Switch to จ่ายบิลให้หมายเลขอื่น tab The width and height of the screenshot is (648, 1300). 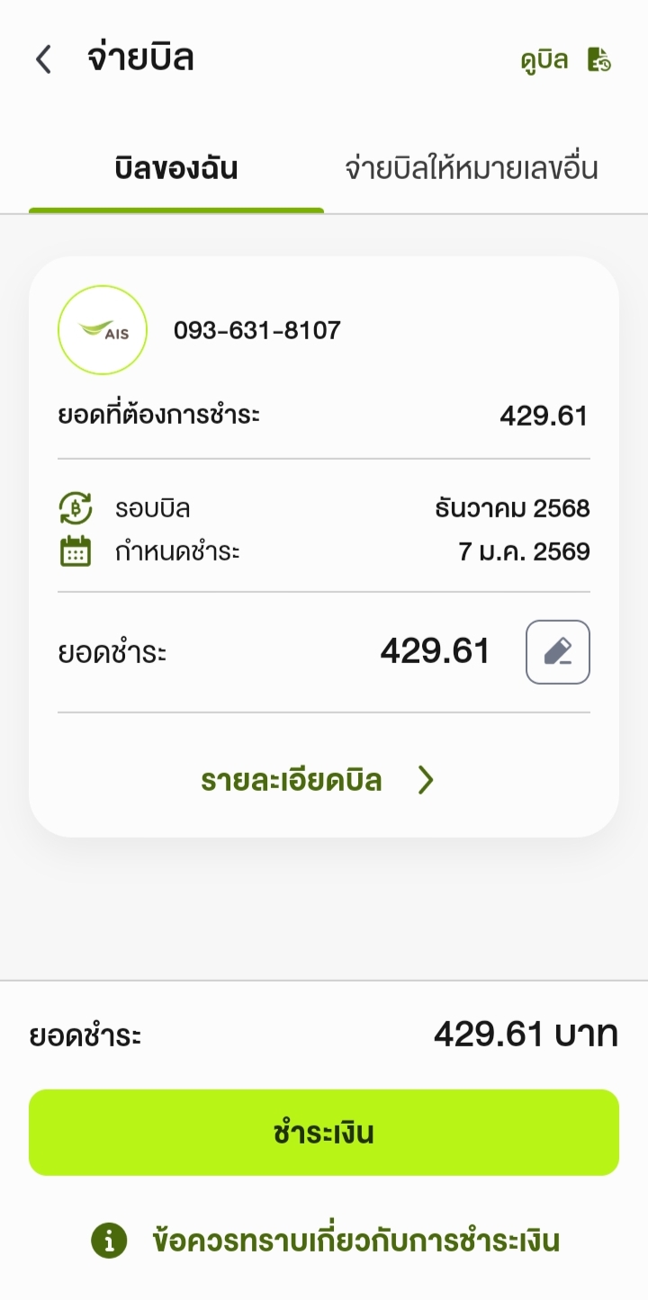(x=471, y=169)
